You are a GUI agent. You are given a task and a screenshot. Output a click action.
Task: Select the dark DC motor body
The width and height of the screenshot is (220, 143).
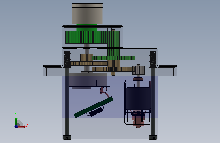coord(138,98)
